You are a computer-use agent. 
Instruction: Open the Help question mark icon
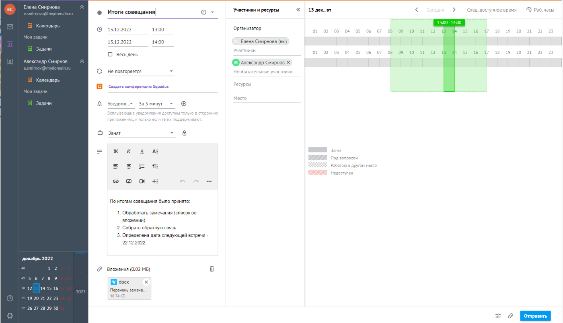(10, 298)
